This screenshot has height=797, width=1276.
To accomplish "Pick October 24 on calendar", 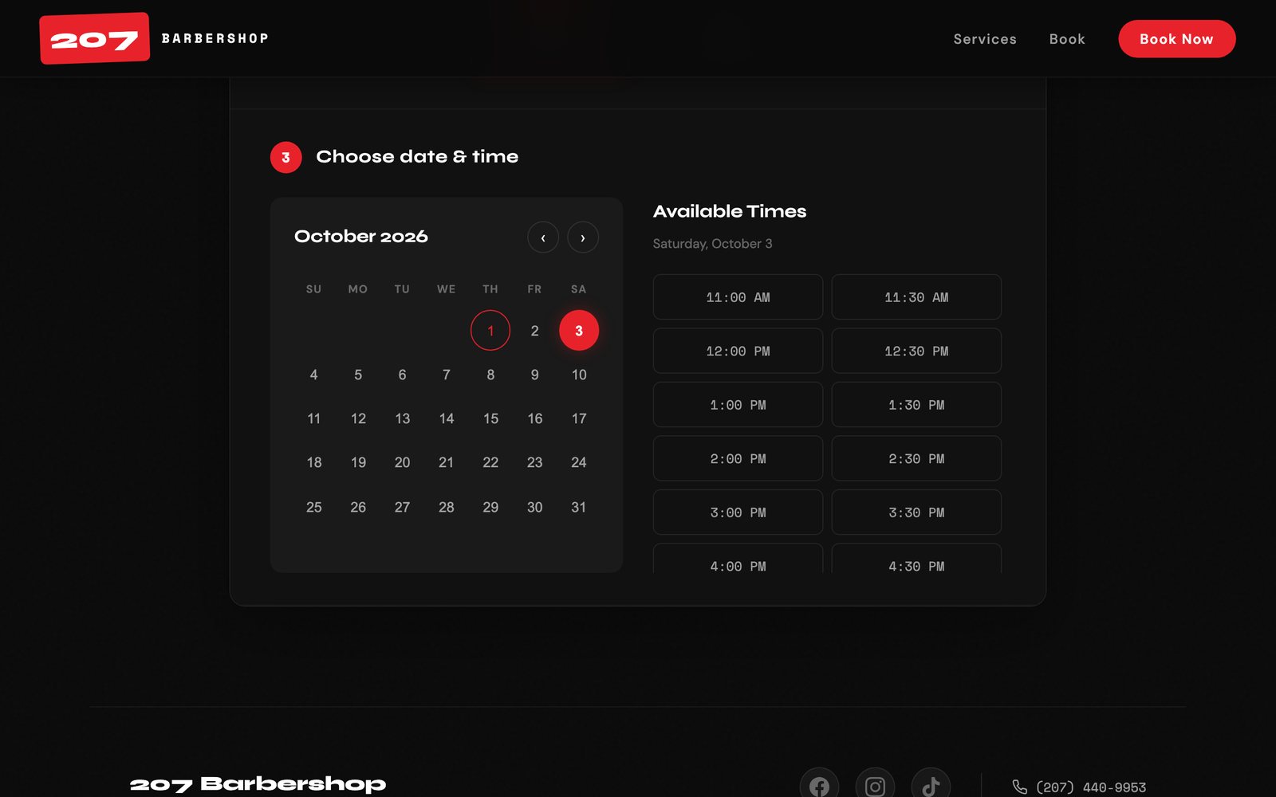I will (x=579, y=462).
